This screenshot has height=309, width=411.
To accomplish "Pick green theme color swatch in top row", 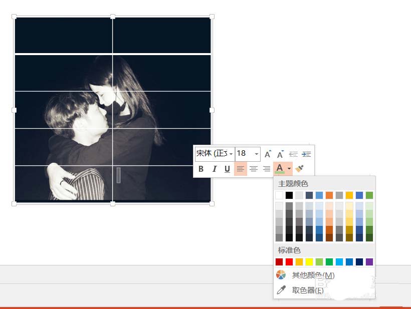I will [369, 195].
